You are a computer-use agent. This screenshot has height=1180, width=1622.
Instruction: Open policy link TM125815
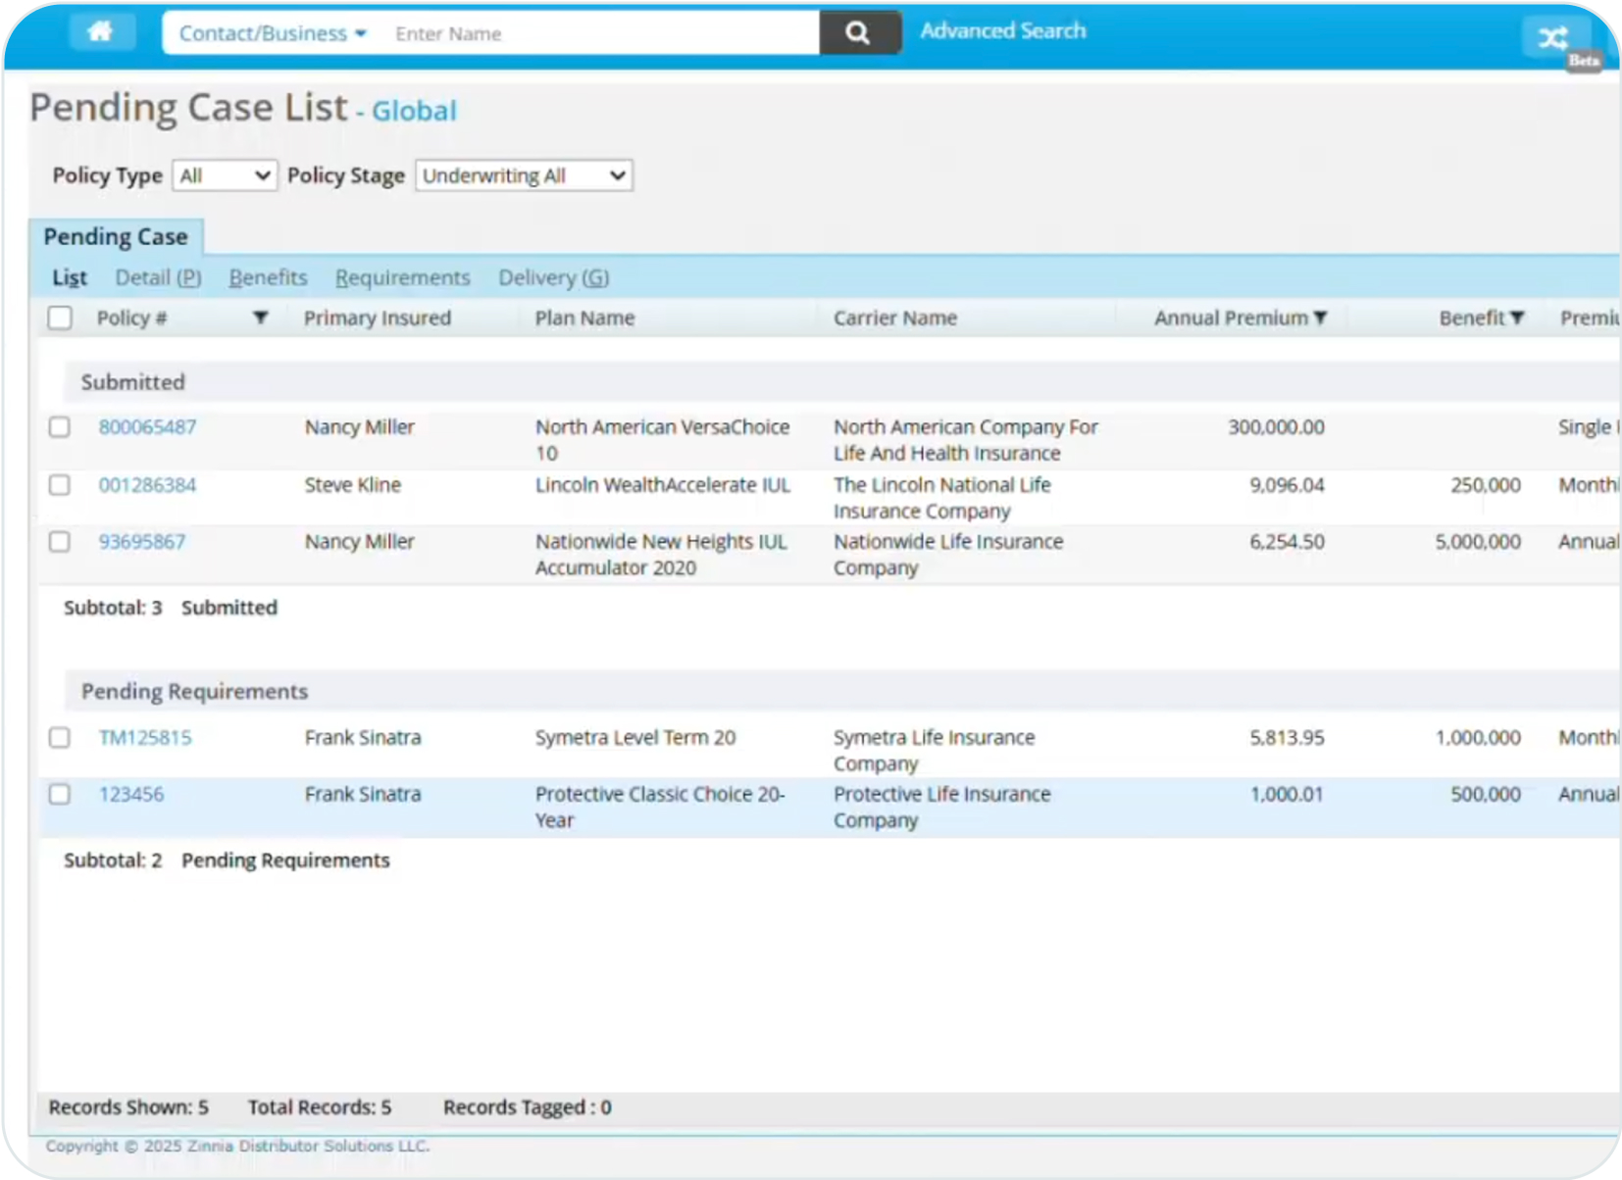tap(145, 738)
